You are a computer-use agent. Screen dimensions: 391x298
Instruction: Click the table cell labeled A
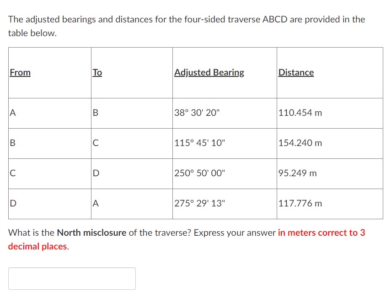(12, 112)
